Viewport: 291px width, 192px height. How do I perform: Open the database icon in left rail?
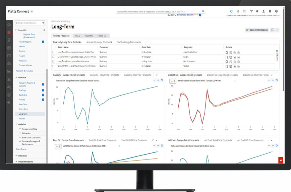9,95
